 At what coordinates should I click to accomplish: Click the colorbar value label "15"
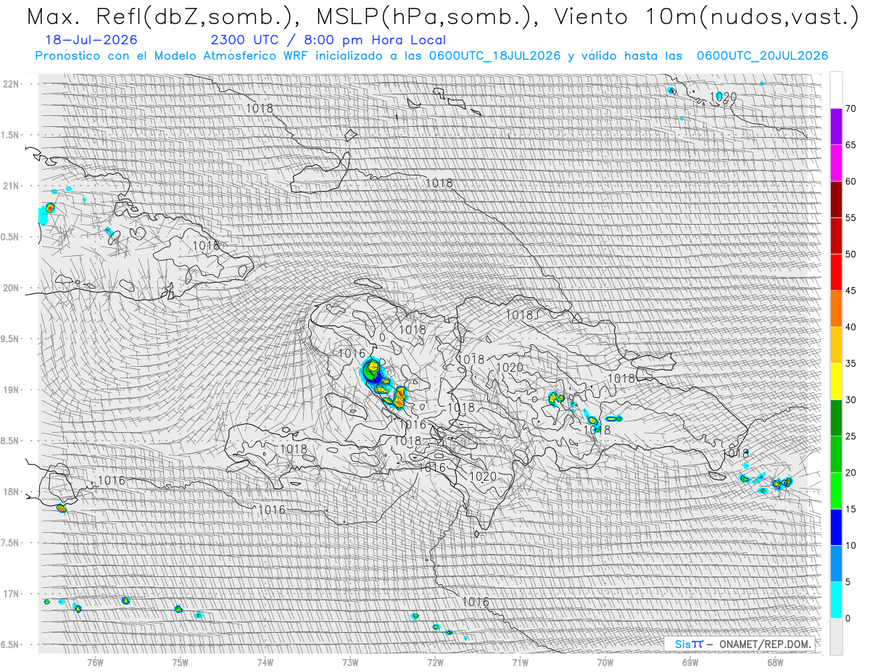[x=850, y=509]
